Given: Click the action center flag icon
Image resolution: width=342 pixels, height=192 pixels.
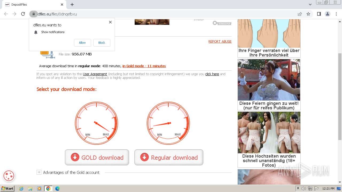Looking at the screenshot, I should pyautogui.click(x=316, y=189).
